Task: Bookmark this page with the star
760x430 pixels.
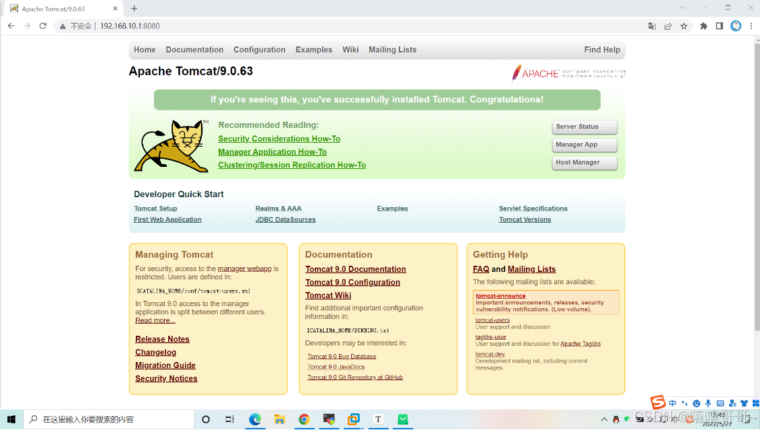Action: [x=684, y=26]
